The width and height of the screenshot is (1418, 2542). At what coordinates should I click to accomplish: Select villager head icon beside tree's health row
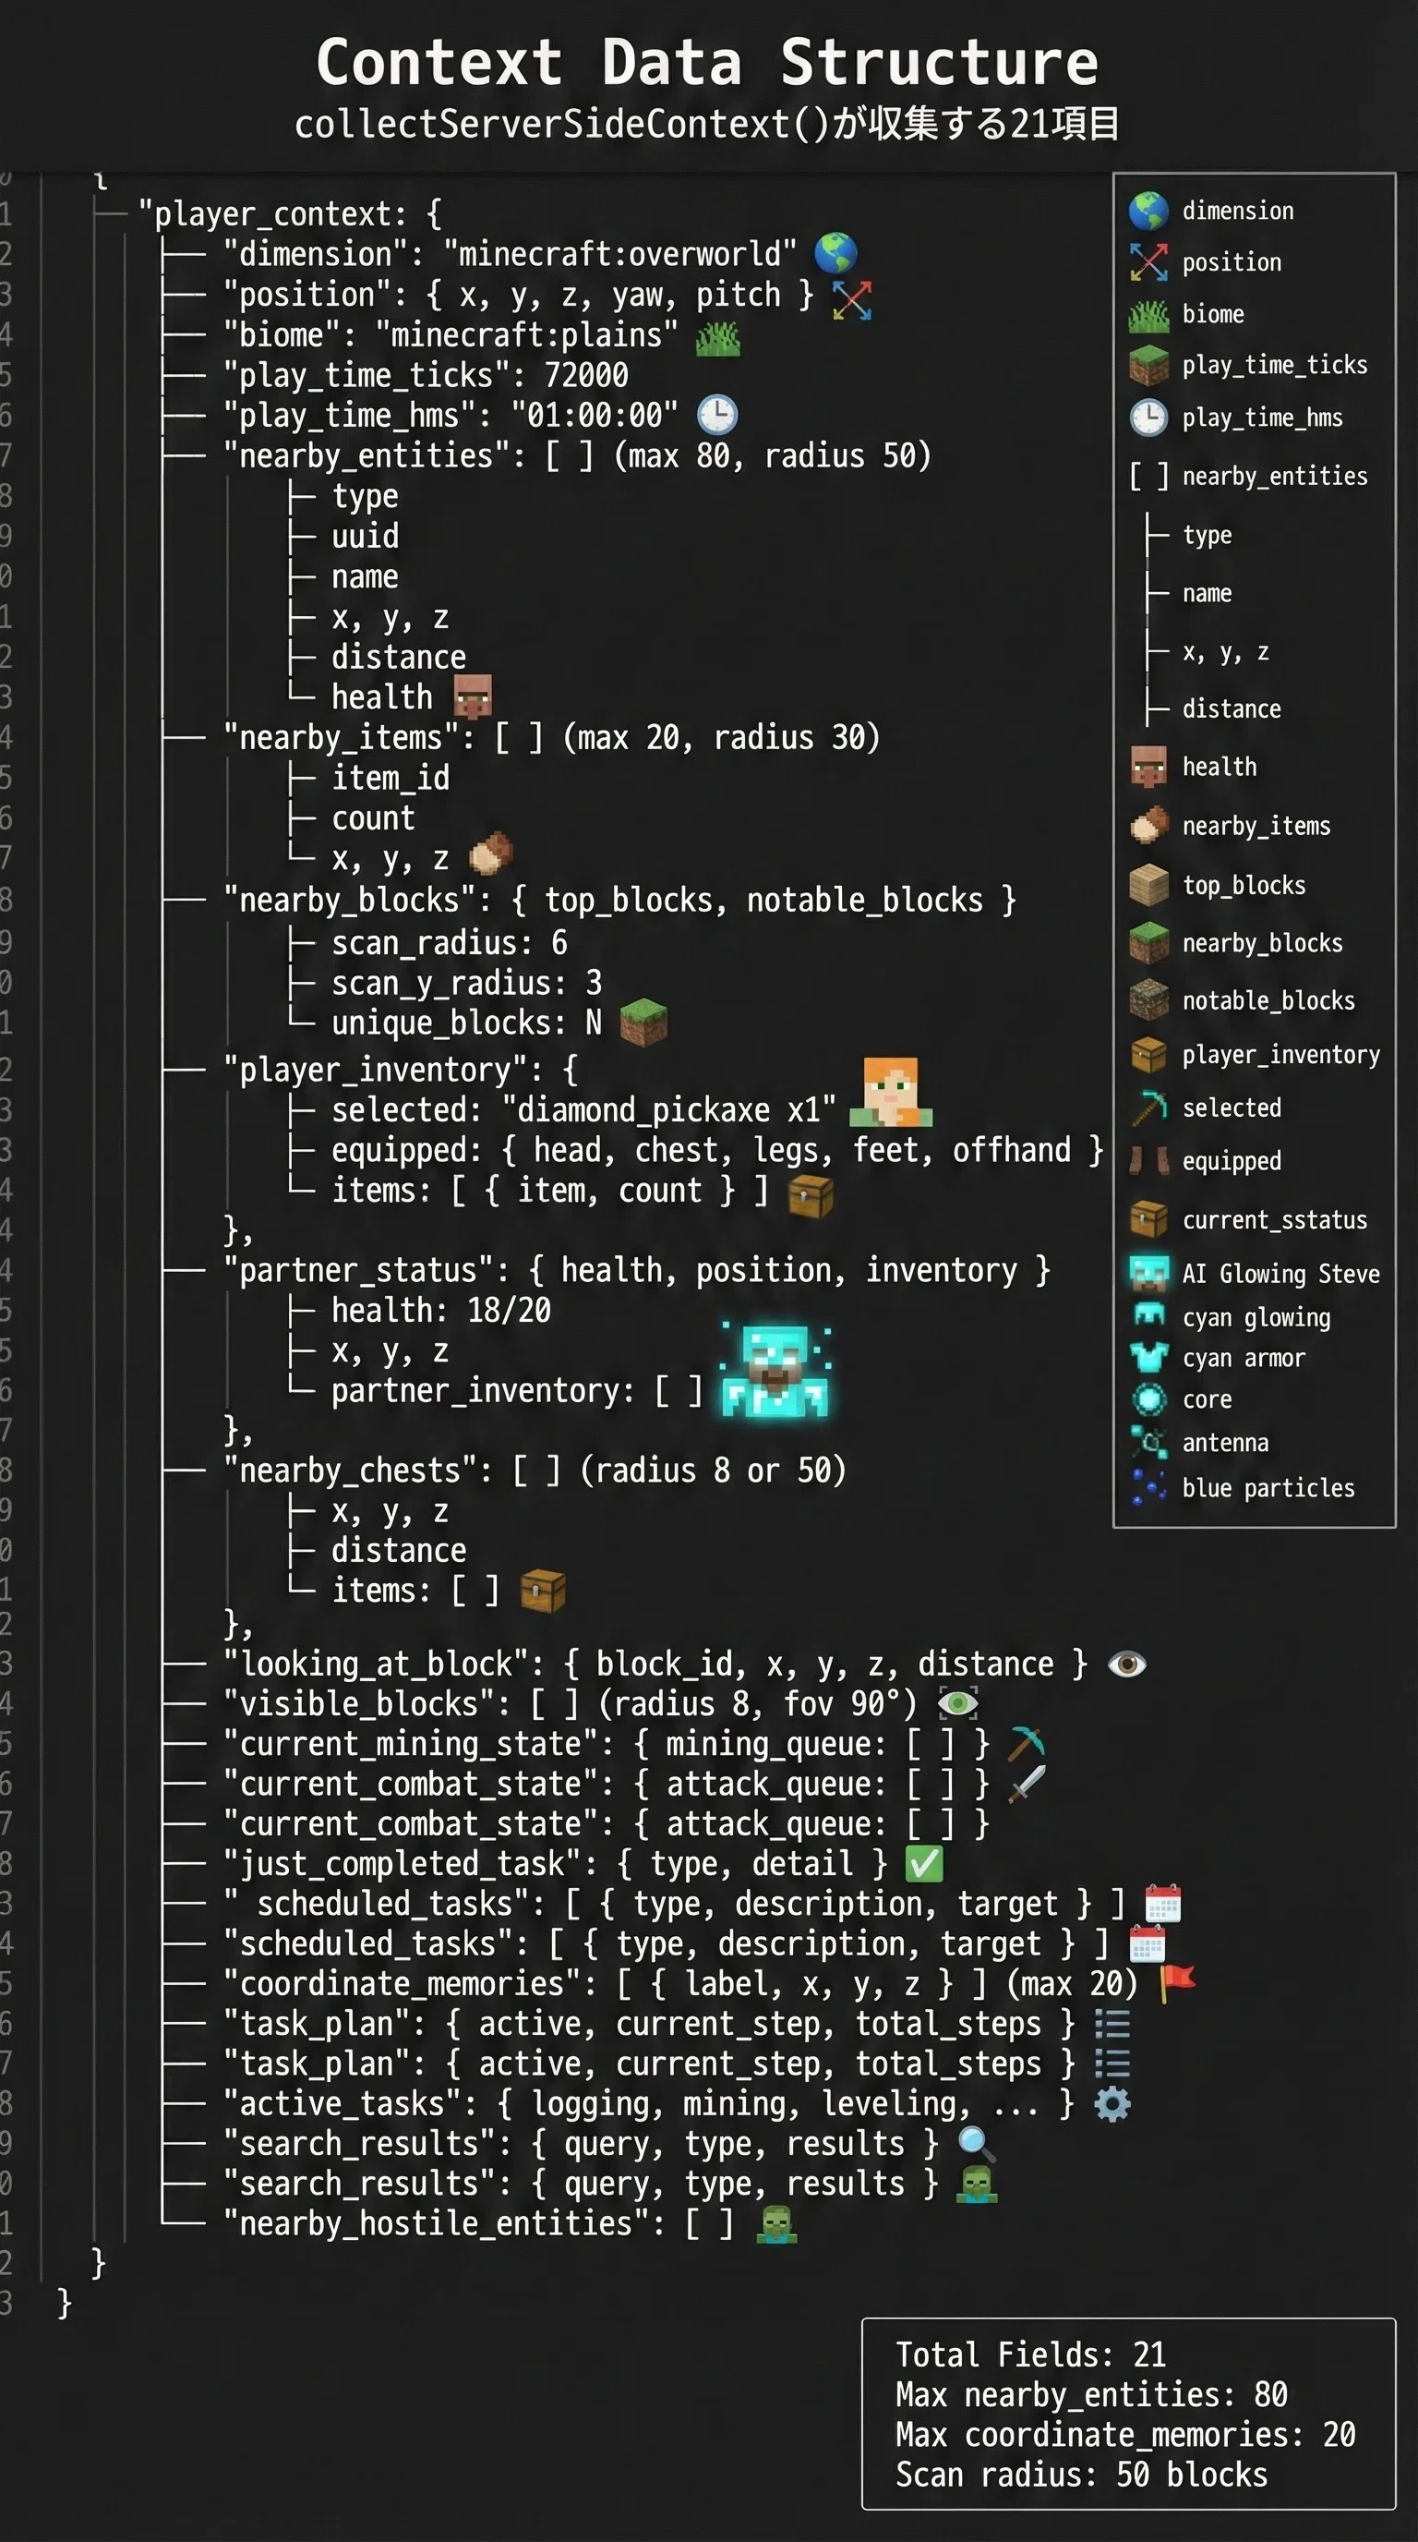(473, 696)
